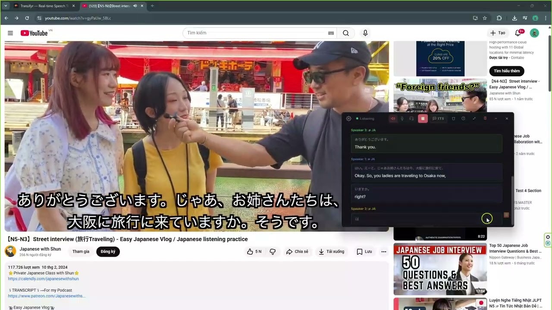Share the video via Chia sẻ
The width and height of the screenshot is (552, 310).
[298, 251]
